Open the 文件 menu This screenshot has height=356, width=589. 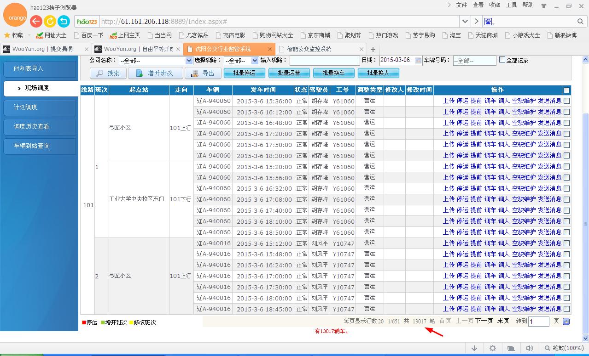[461, 5]
